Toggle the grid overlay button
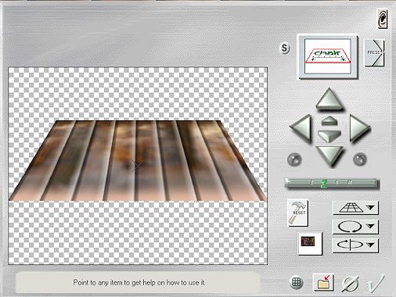Screen dimensions: 396x297 click(297, 282)
